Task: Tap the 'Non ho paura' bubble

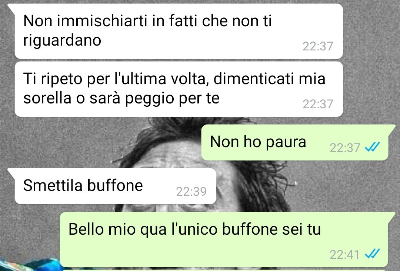Action: pyautogui.click(x=295, y=142)
